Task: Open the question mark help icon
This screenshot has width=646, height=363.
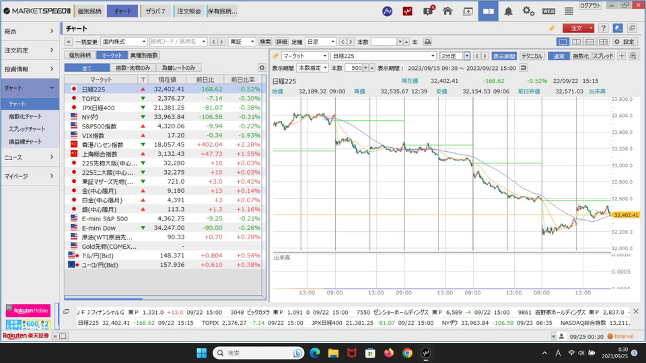Action: pos(603,28)
